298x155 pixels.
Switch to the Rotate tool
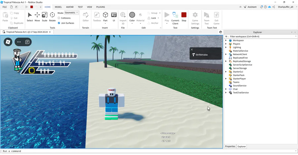point(52,17)
